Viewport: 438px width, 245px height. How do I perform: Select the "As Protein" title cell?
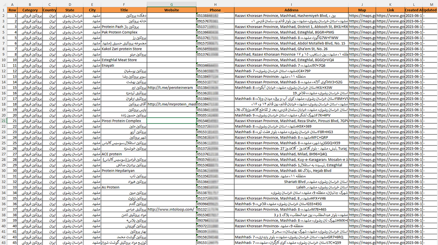[x=124, y=187]
